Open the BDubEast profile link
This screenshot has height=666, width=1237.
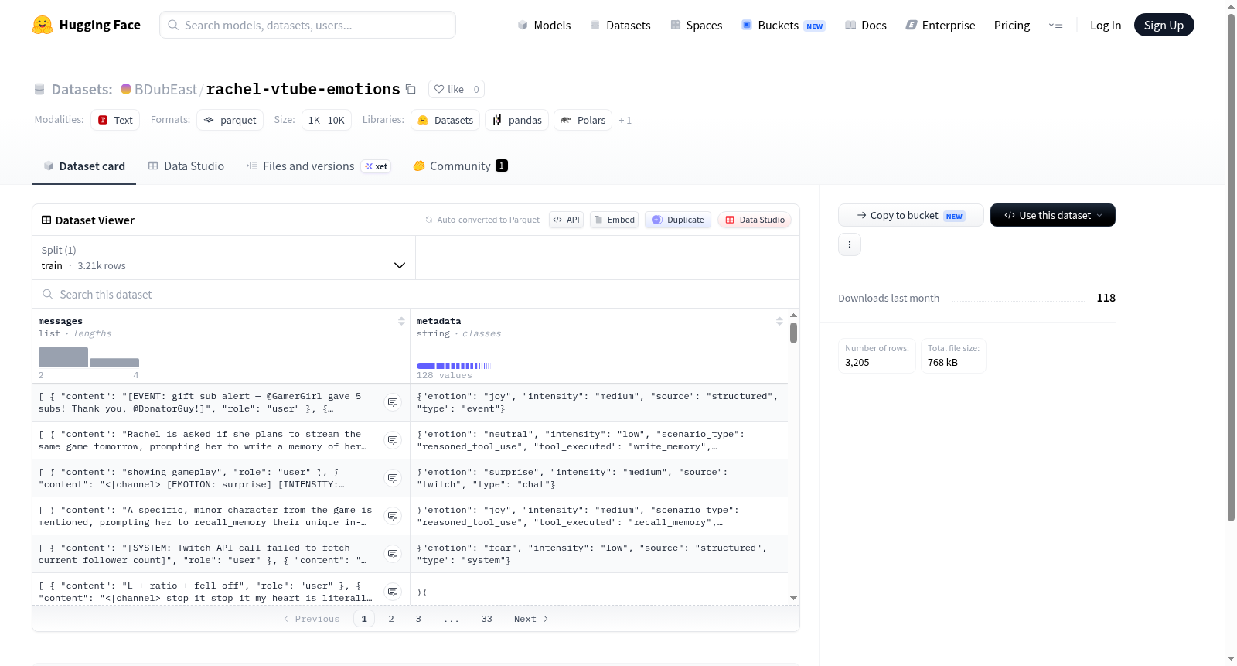[x=165, y=89]
